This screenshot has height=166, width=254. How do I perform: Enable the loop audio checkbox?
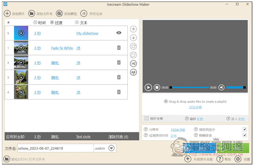tap(147, 119)
